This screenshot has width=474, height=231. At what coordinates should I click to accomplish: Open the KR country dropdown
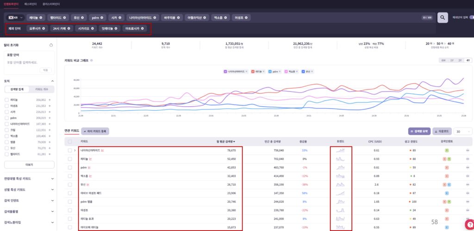click(x=15, y=18)
